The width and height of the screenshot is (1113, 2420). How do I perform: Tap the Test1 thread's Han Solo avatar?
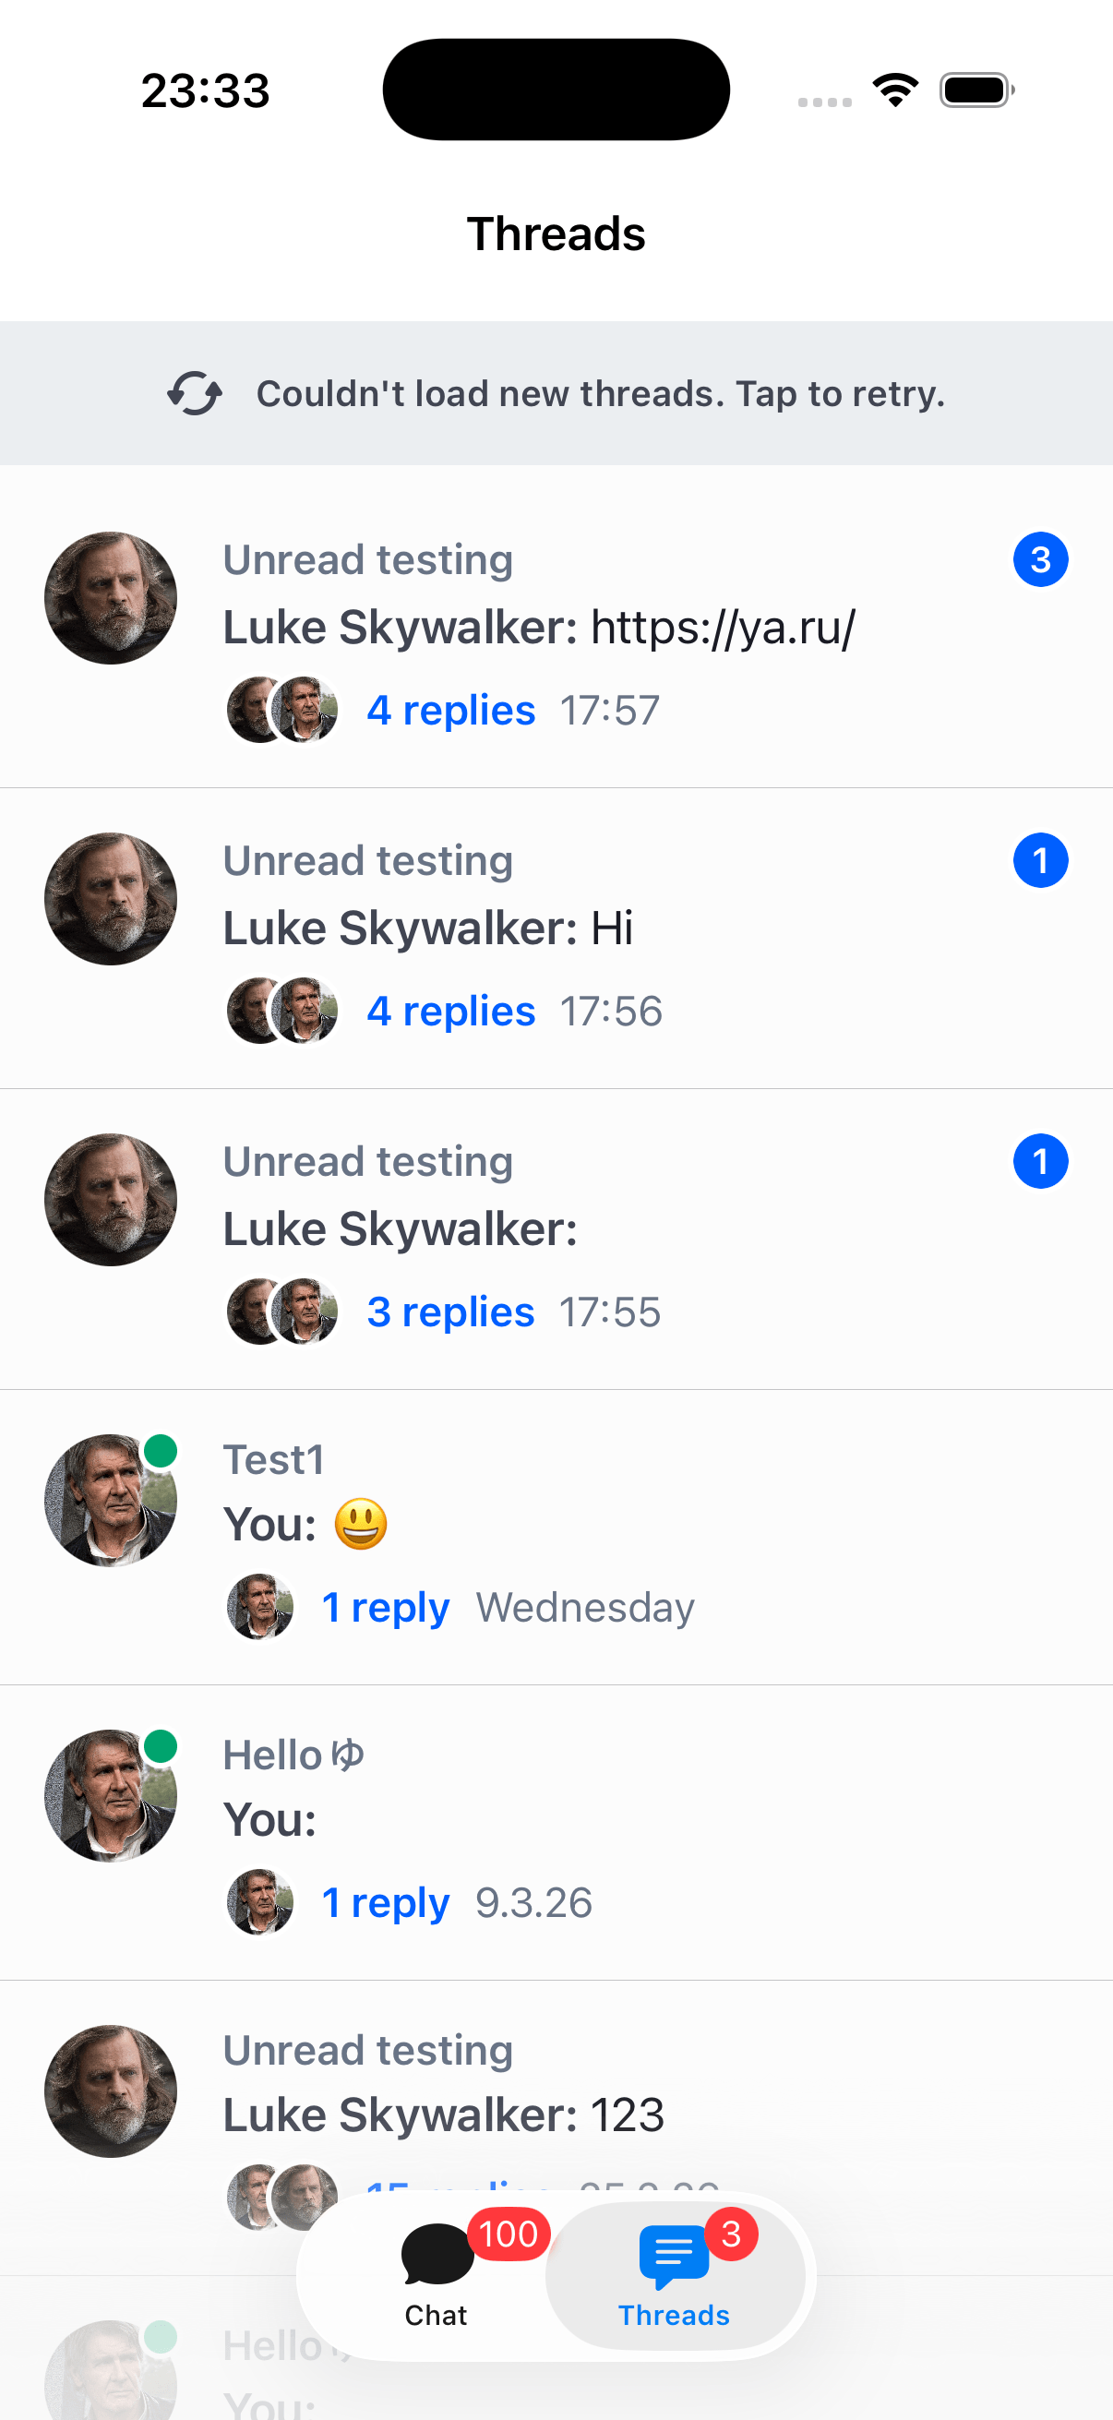coord(111,1501)
